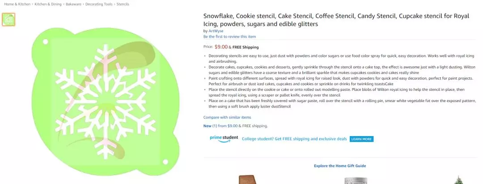Open 'Compare with similar items' link

click(224, 117)
